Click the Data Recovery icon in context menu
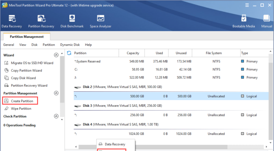The width and height of the screenshot is (274, 151). (x=100, y=144)
